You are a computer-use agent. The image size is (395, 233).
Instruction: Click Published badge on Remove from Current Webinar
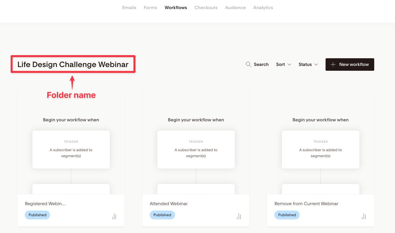[287, 215]
